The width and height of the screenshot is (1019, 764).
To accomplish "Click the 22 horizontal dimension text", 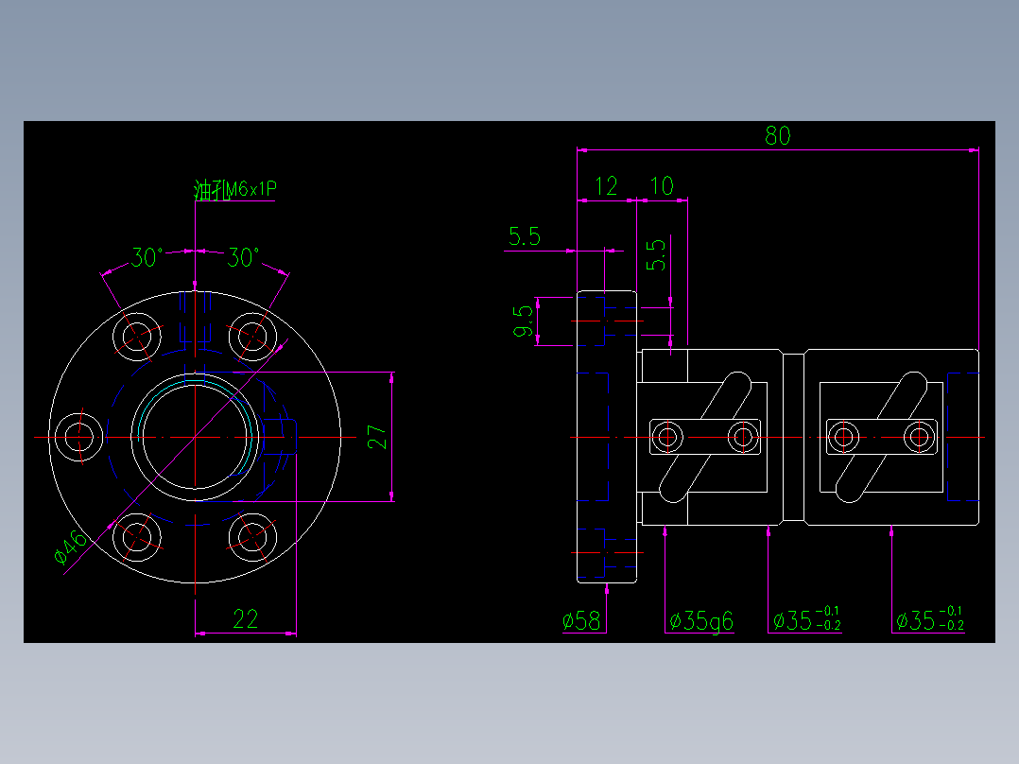I will [244, 616].
